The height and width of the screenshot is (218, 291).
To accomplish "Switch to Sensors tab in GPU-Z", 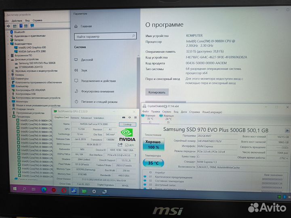I will [75, 118].
